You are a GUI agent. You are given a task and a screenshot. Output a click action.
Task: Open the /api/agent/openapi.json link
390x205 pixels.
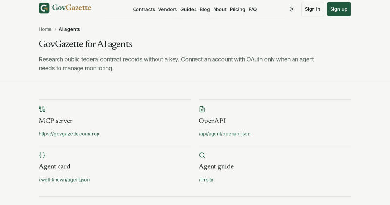click(x=225, y=134)
